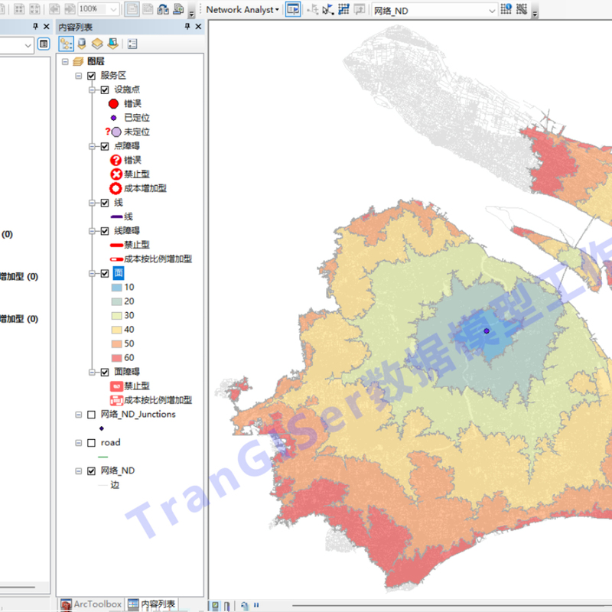
Task: Click the List By Source icon
Action: tap(80, 44)
